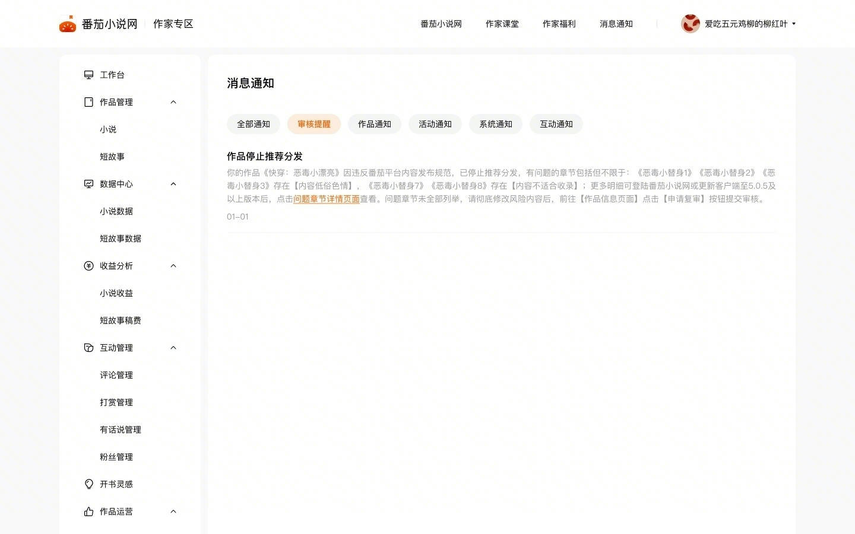Go to 作家课堂 in top navigation
The image size is (855, 534).
(x=502, y=24)
